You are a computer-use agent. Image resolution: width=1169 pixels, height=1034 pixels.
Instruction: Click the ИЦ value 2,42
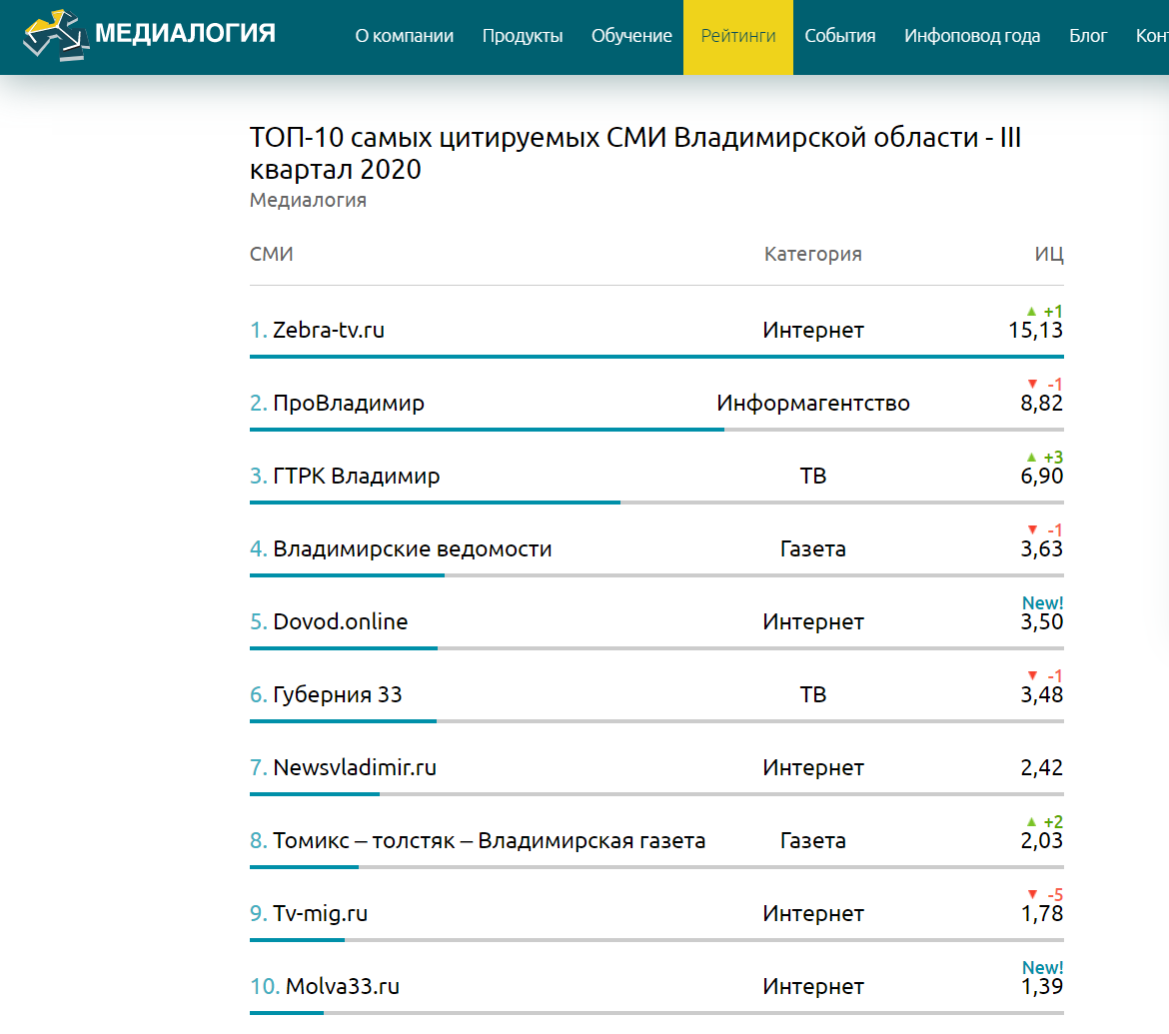[x=1041, y=767]
